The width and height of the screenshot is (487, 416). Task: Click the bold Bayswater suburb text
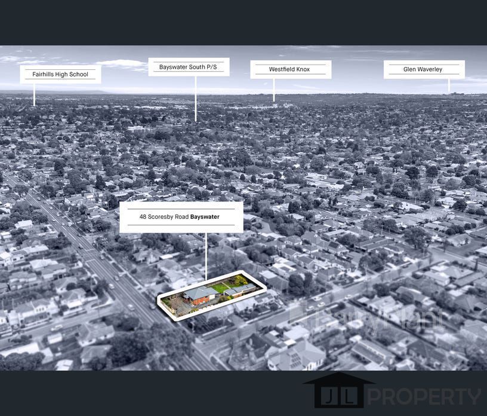(205, 217)
